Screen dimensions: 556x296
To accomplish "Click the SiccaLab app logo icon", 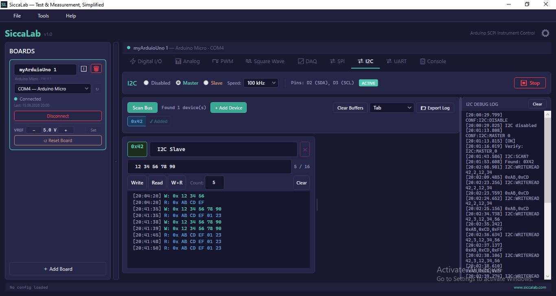I will [4, 4].
